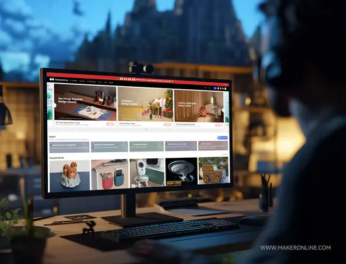Open the Forum nav menu item
Viewport: 346px width, 264px height.
(x=99, y=82)
